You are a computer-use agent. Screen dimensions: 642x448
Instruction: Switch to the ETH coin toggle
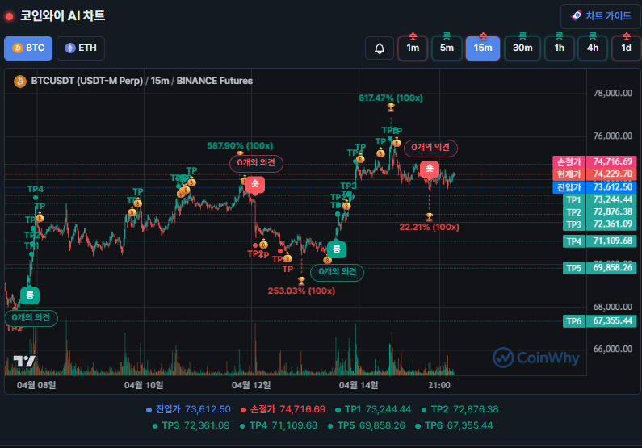pyautogui.click(x=81, y=48)
